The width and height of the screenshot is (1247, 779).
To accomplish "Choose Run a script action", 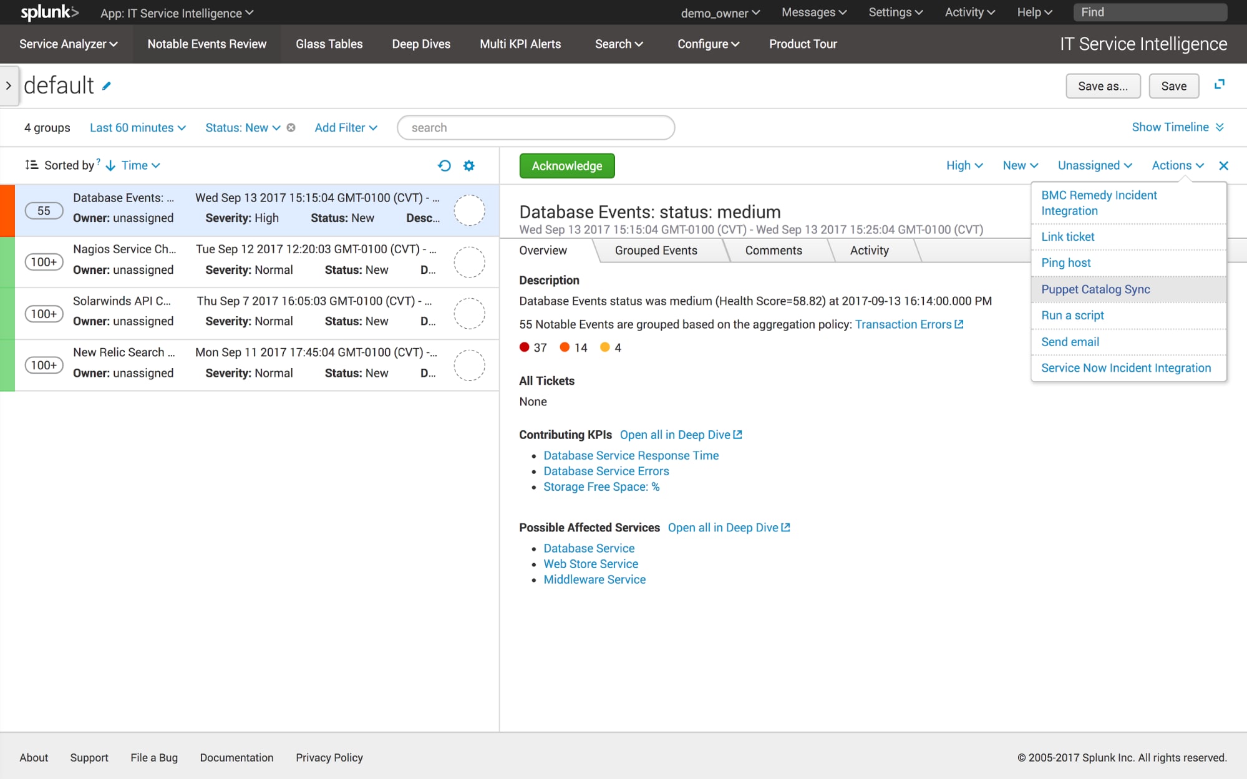I will 1128,316.
